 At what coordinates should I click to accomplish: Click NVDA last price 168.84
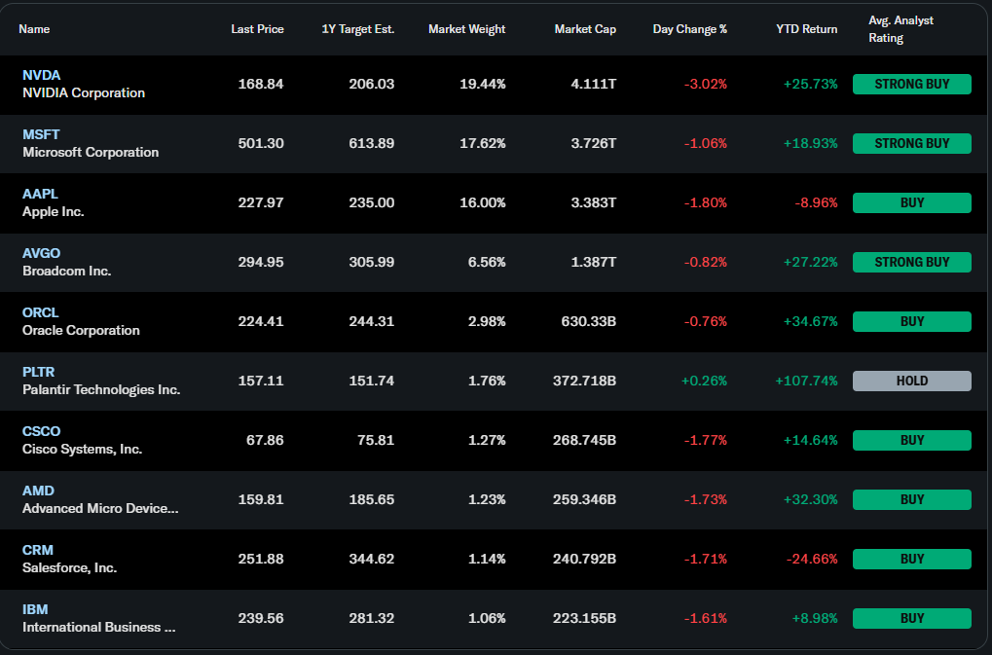pos(261,84)
